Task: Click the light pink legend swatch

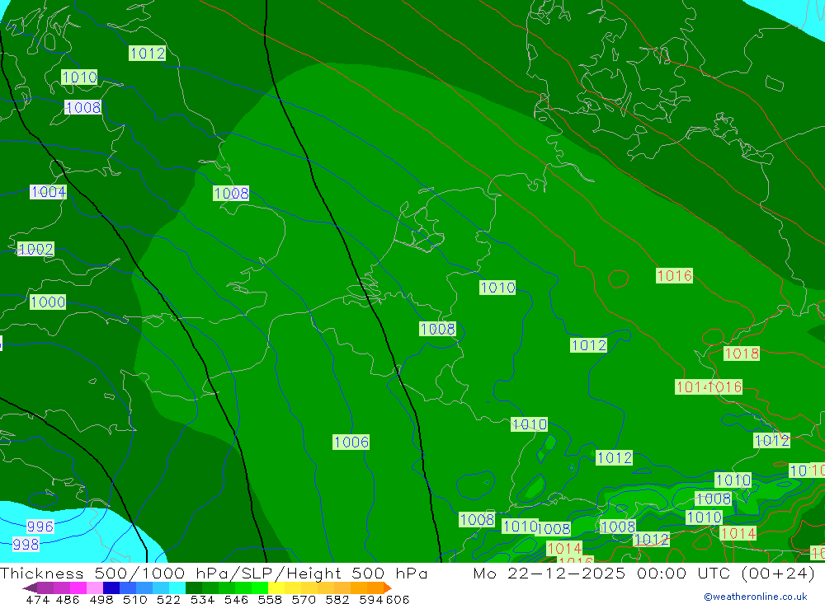Action: [95, 588]
